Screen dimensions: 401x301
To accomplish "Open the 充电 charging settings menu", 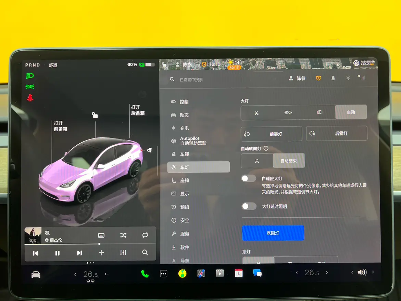I will coord(184,128).
